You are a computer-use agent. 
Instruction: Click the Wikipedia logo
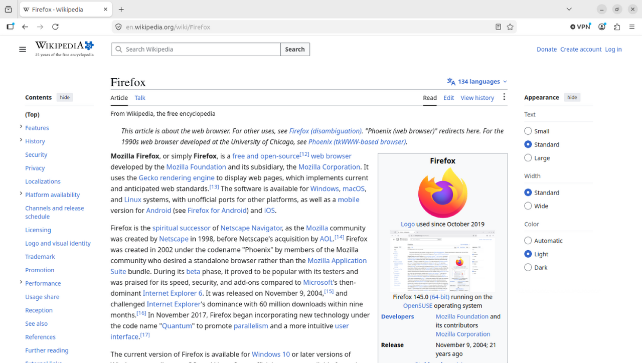click(x=64, y=49)
